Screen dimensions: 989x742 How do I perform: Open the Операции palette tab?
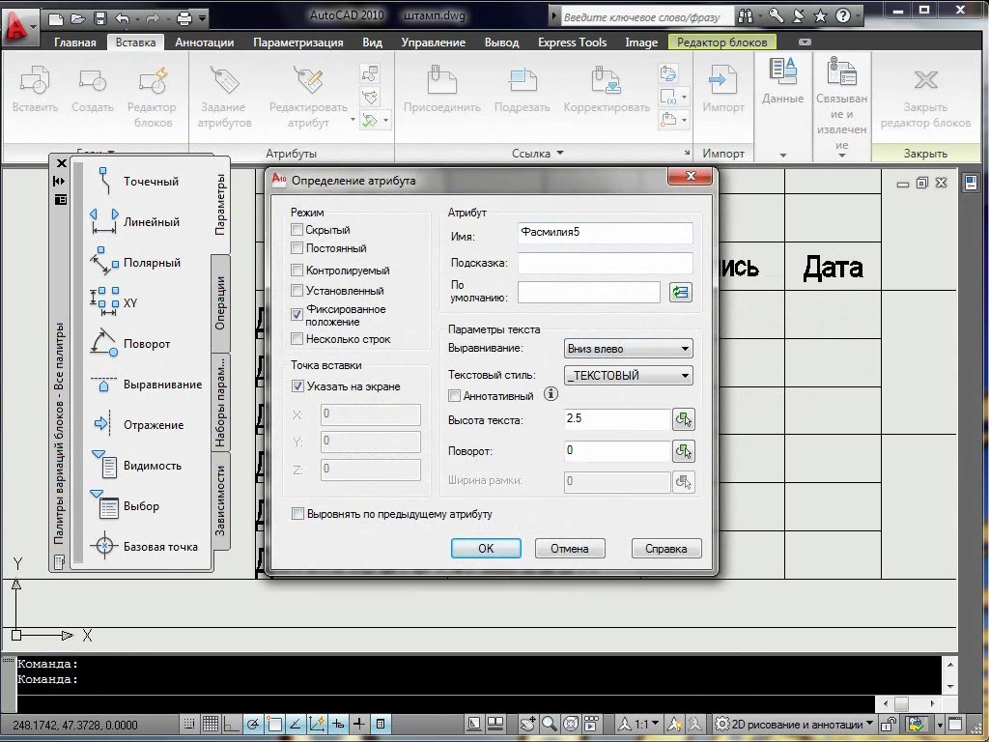(x=220, y=303)
